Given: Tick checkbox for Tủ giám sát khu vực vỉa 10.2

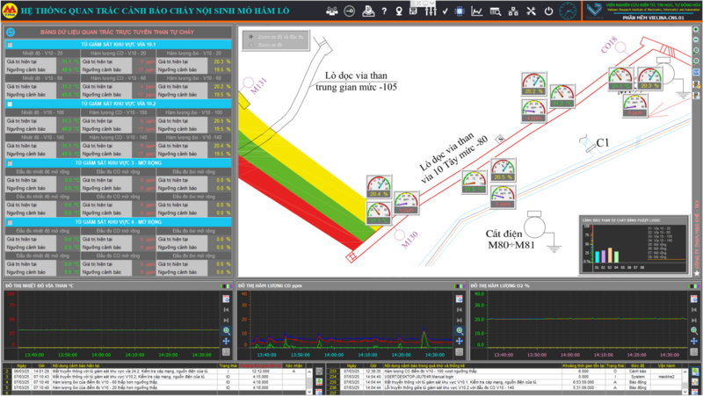Looking at the screenshot, I should [10, 103].
